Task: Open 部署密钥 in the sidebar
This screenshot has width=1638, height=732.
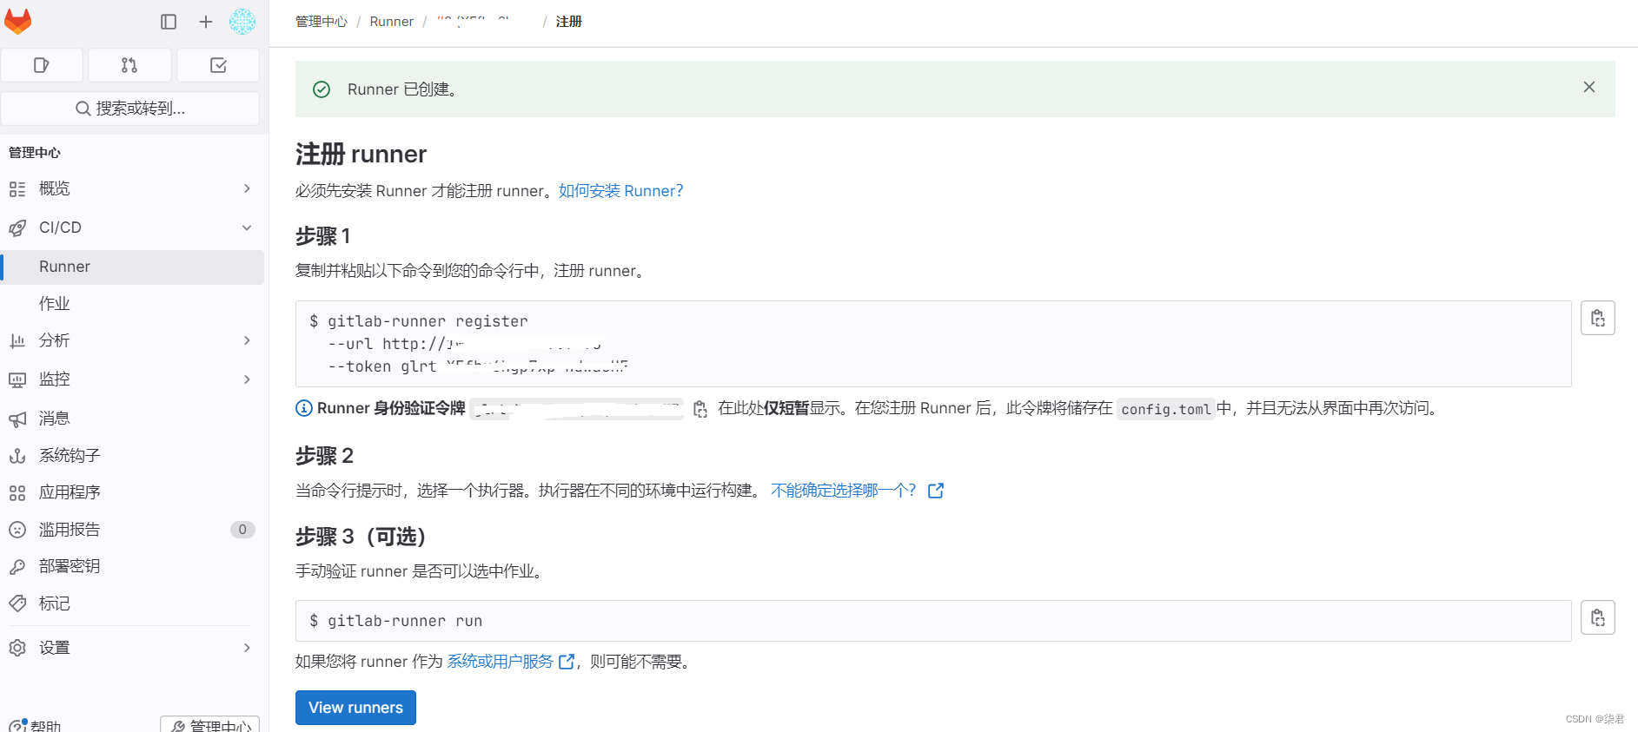Action: pyautogui.click(x=132, y=566)
